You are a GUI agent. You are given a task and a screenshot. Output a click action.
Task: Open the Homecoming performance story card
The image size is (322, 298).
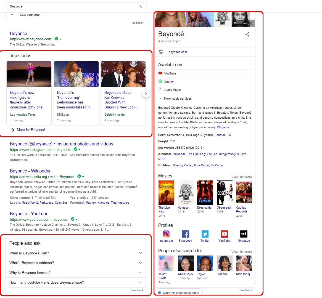pos(76,93)
